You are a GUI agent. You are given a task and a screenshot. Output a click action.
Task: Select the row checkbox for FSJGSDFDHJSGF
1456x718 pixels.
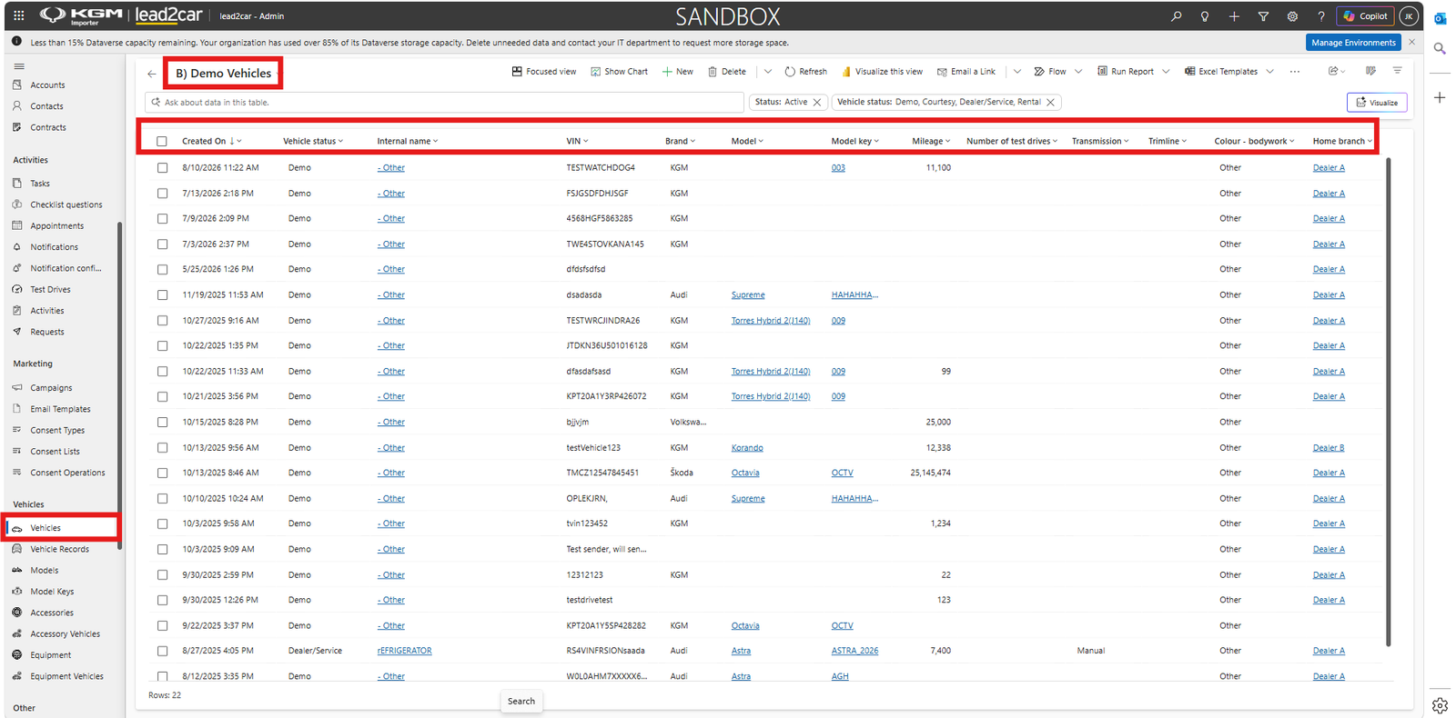point(162,193)
